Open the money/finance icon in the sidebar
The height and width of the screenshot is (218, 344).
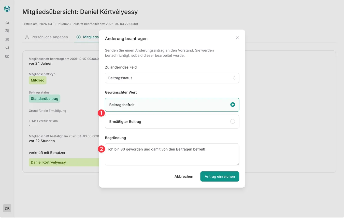pos(7,57)
